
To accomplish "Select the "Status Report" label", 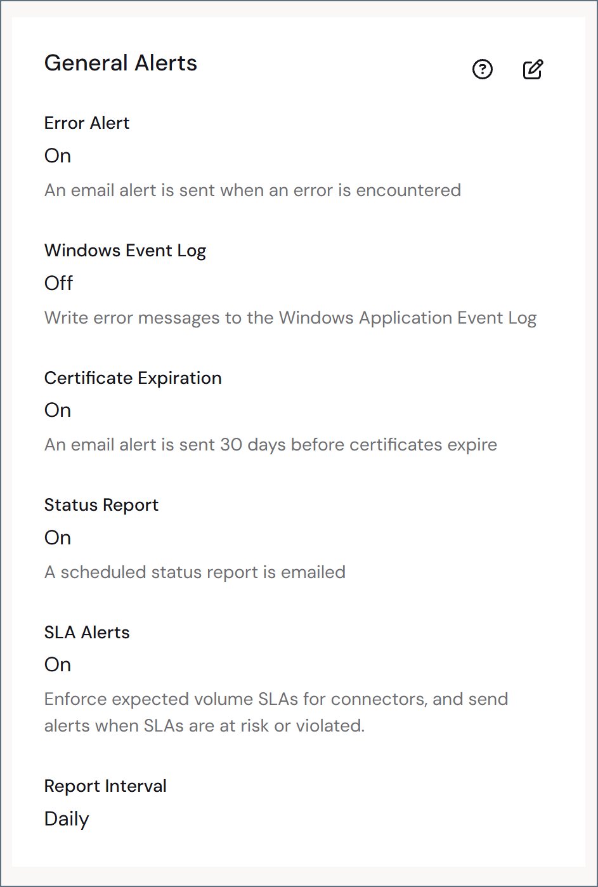I will (101, 505).
